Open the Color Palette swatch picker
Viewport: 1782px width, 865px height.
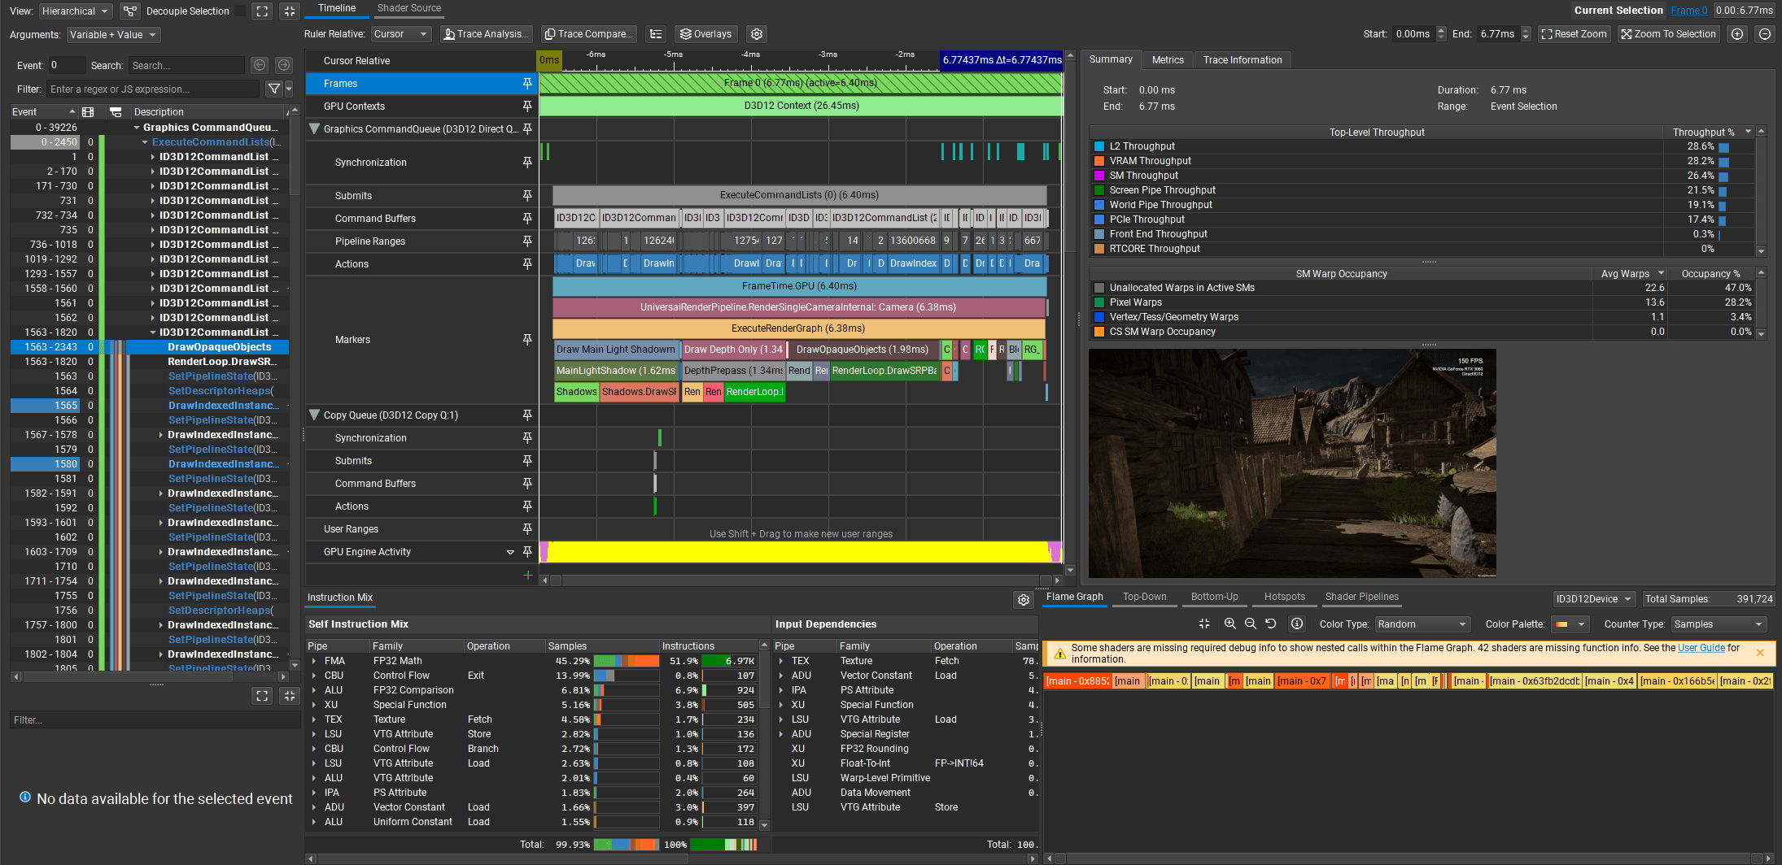coord(1570,624)
